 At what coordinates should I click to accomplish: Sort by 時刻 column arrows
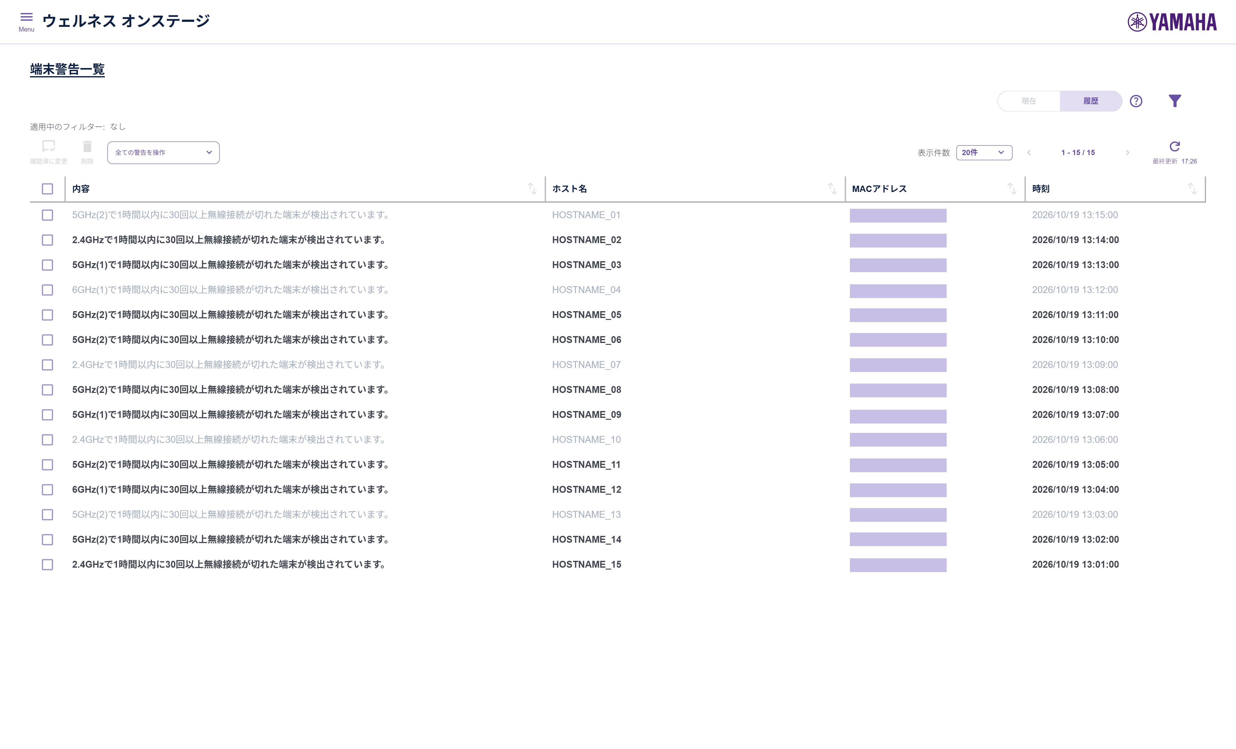coord(1192,188)
